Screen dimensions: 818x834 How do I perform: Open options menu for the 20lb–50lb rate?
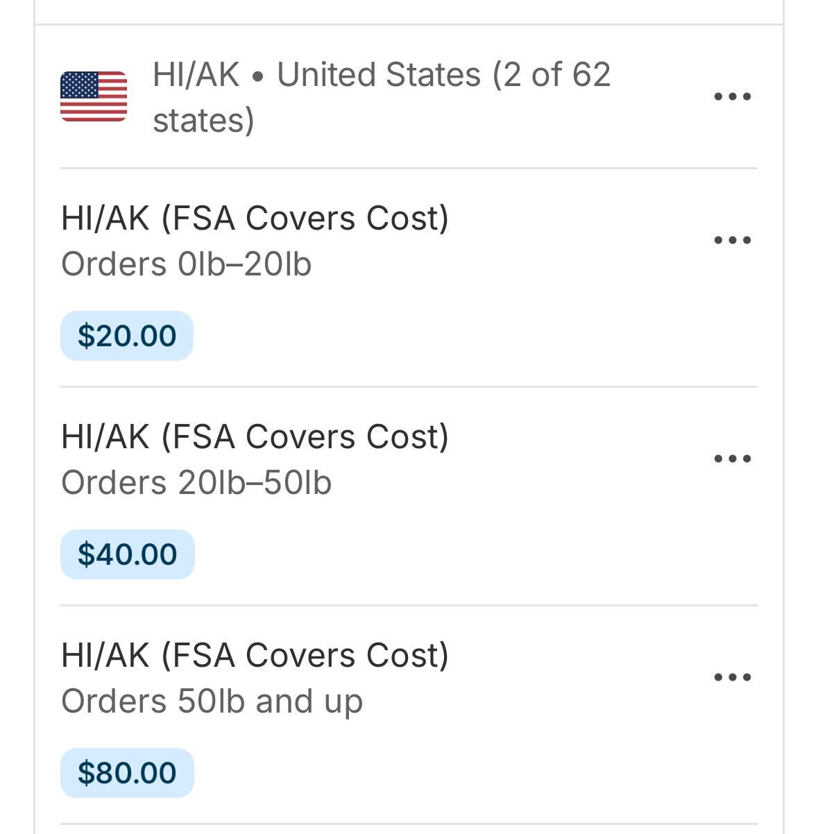tap(733, 459)
